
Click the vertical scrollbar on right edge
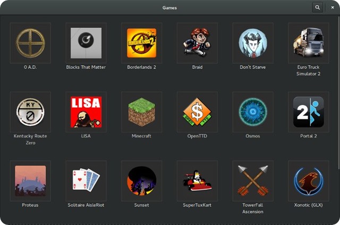338,93
